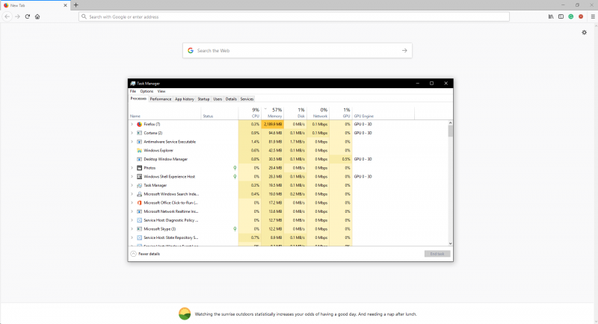Viewport: 598px width, 324px height.
Task: Open the Firefox Library icon
Action: tap(551, 16)
